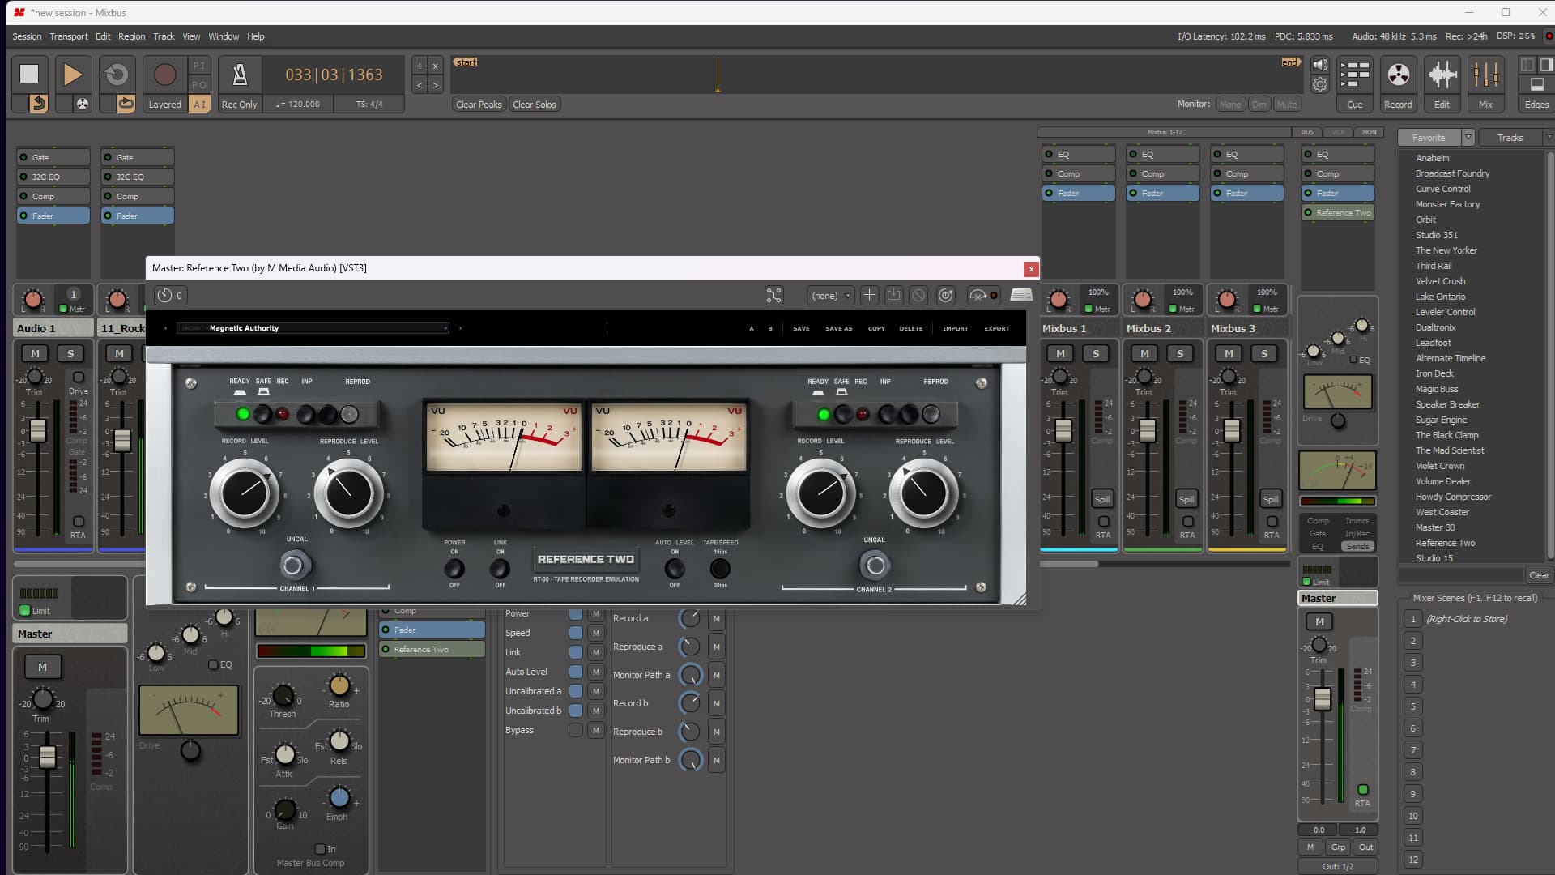This screenshot has width=1555, height=875.
Task: Click SAVE AS in the plugin header
Action: pyautogui.click(x=838, y=328)
